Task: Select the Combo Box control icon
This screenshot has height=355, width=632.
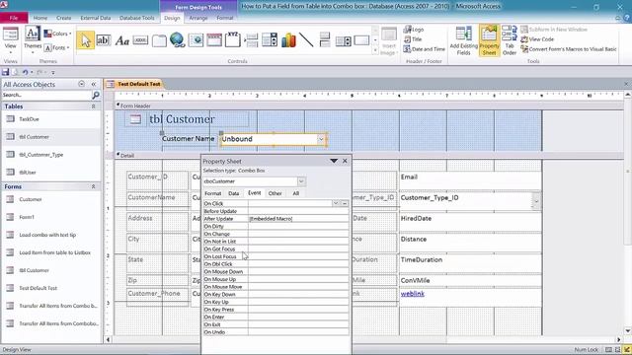Action: (x=270, y=40)
